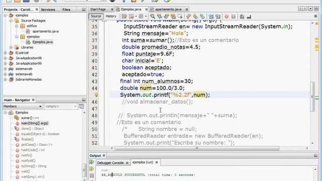Switch to the apartamento.java tab
Screen dimensions: 322x181
pos(168,10)
